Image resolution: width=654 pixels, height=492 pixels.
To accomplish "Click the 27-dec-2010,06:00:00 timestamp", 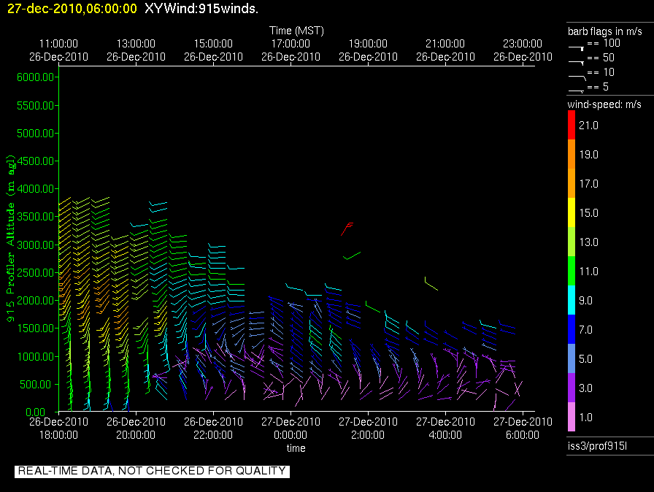I will (x=69, y=8).
